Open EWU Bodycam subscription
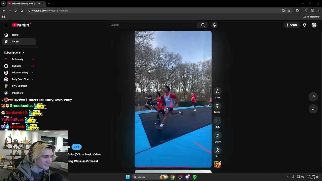This screenshot has width=322, height=181. pos(19,86)
